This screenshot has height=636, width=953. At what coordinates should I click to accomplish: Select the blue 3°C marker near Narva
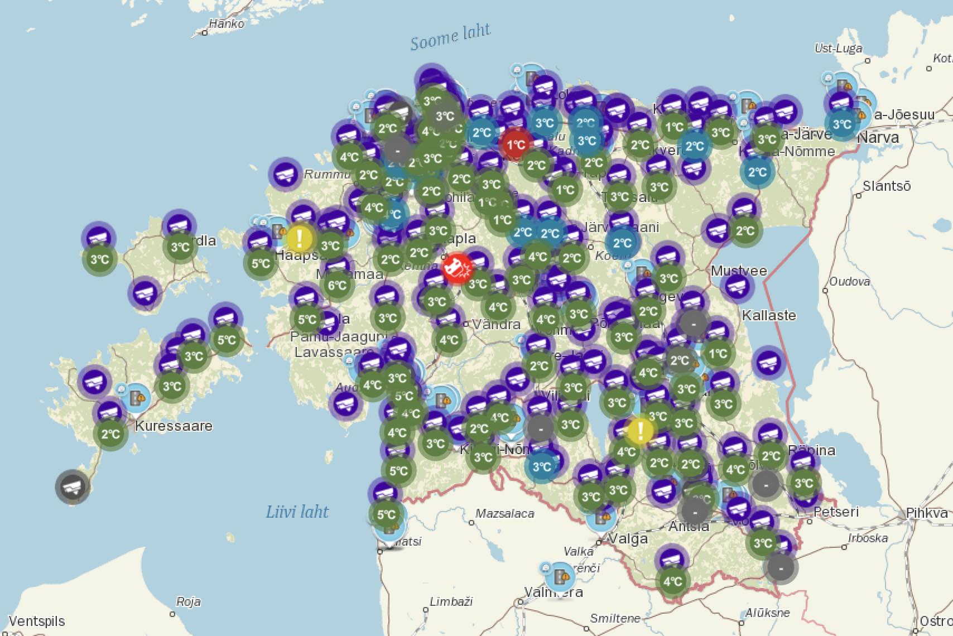tap(841, 124)
